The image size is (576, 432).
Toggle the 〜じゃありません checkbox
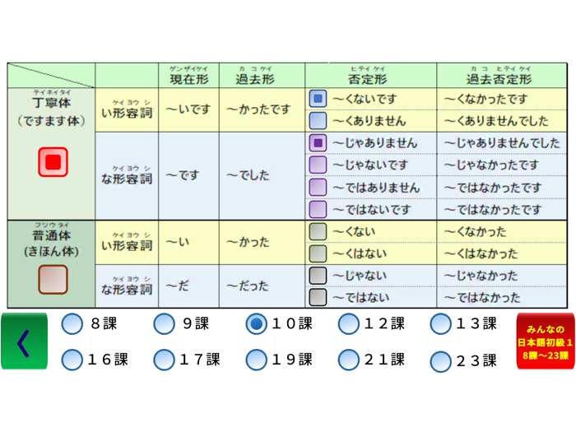pyautogui.click(x=318, y=143)
